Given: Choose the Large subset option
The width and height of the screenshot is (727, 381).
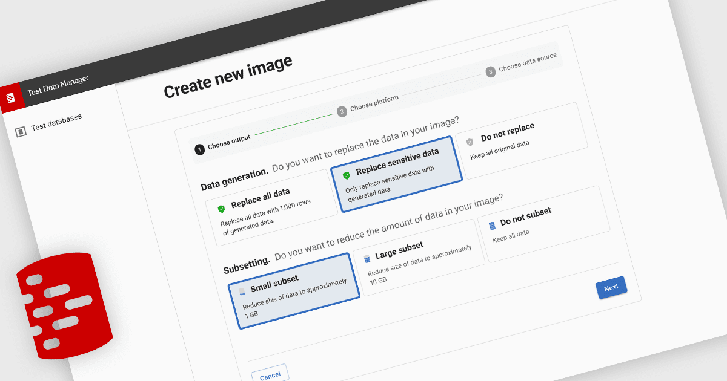Looking at the screenshot, I should pos(419,257).
